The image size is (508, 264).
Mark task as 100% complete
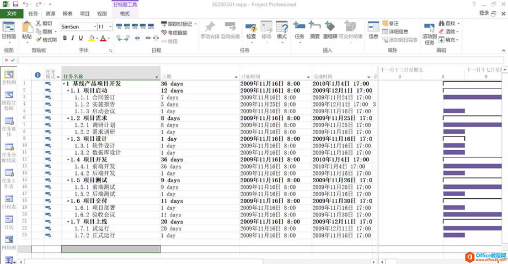(x=152, y=27)
